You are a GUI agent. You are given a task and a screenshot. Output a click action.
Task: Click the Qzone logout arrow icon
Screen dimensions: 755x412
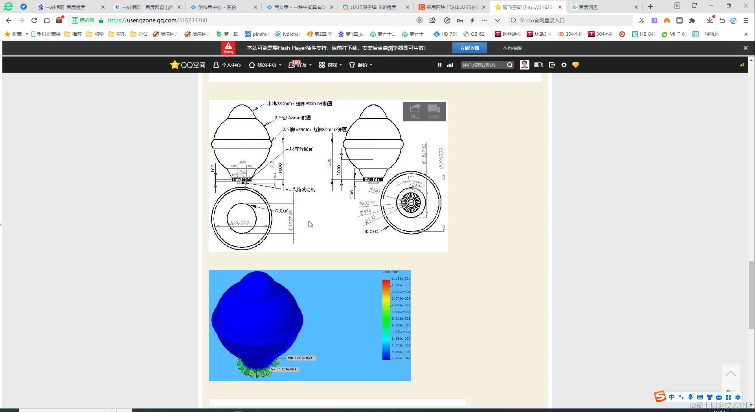(552, 65)
